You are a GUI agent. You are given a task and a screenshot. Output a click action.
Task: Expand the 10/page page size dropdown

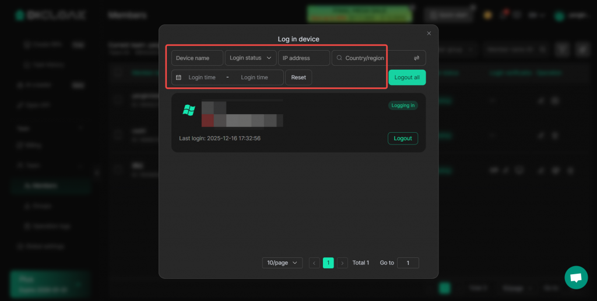(x=282, y=263)
